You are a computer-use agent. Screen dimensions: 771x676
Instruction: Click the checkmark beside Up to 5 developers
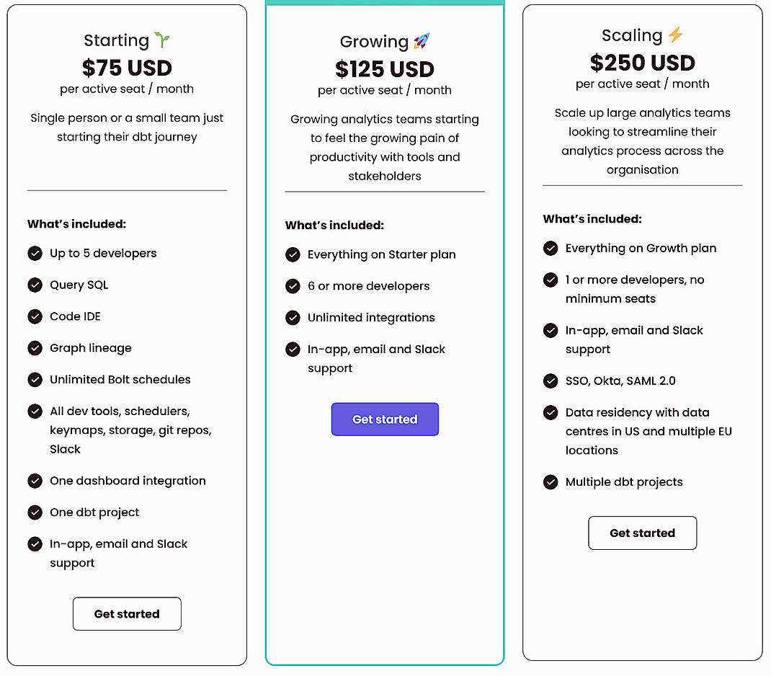pyautogui.click(x=35, y=253)
